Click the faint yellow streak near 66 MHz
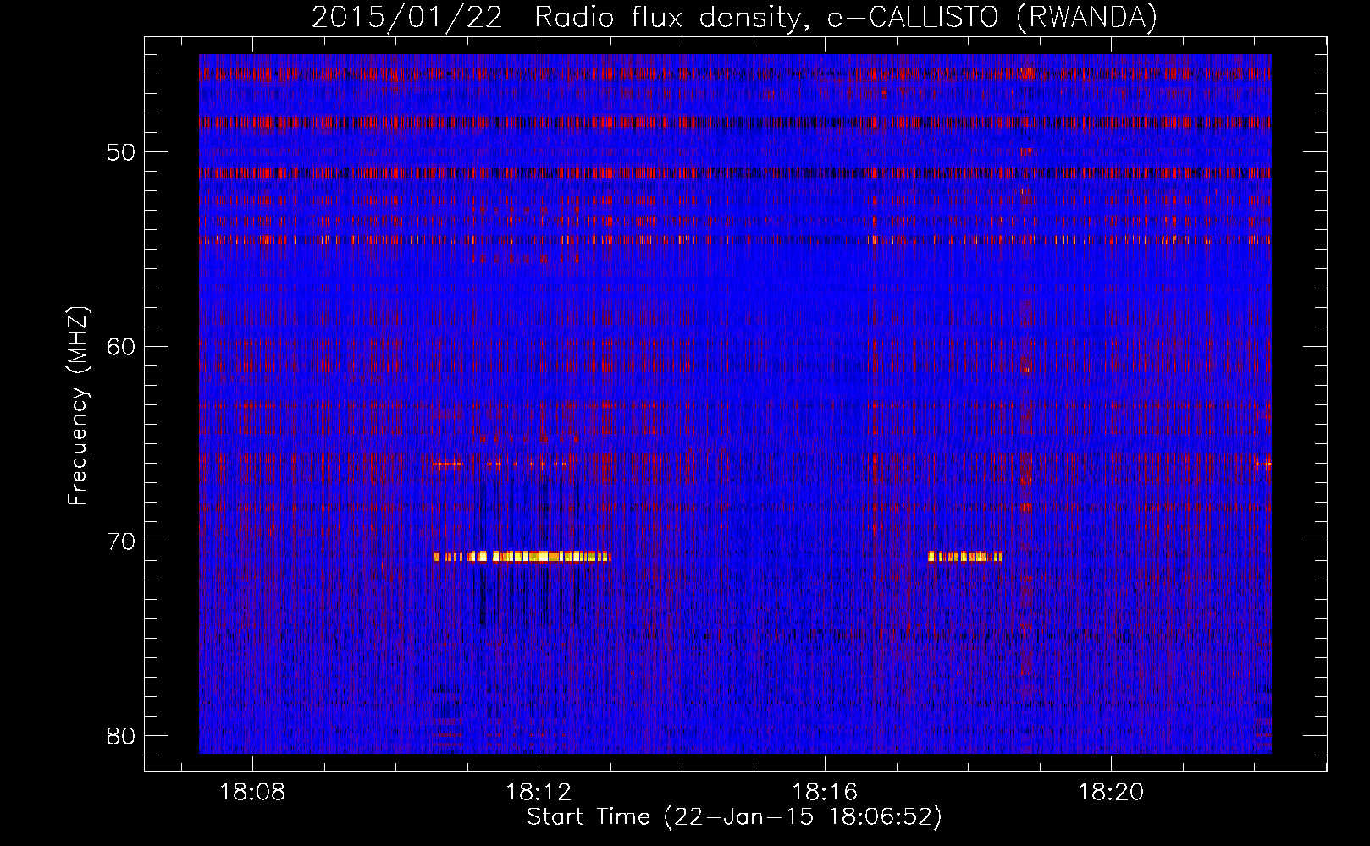This screenshot has height=846, width=1370. click(x=500, y=464)
